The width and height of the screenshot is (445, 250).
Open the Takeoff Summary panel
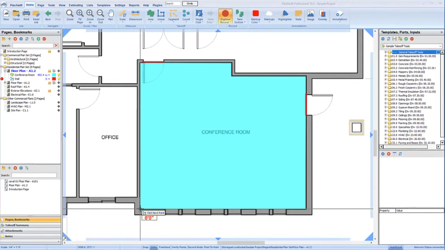[30, 225]
